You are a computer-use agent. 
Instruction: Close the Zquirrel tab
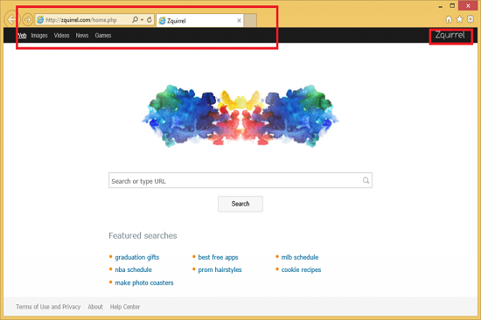tap(239, 21)
